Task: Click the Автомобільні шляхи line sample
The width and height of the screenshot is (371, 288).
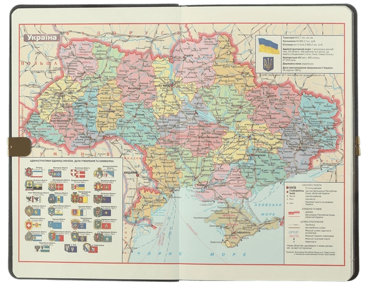Action: pyautogui.click(x=294, y=228)
